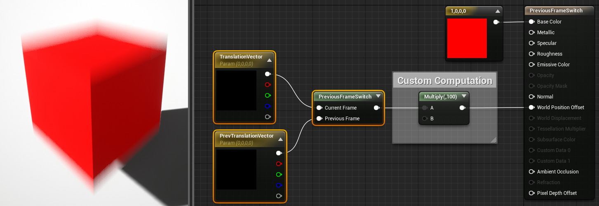Click the green output pin of TranslationVector
This screenshot has height=206, width=599.
[268, 96]
